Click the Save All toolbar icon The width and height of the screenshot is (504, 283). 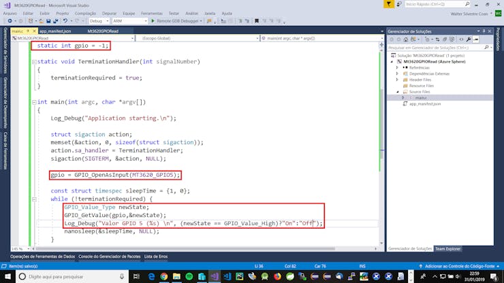pos(55,21)
